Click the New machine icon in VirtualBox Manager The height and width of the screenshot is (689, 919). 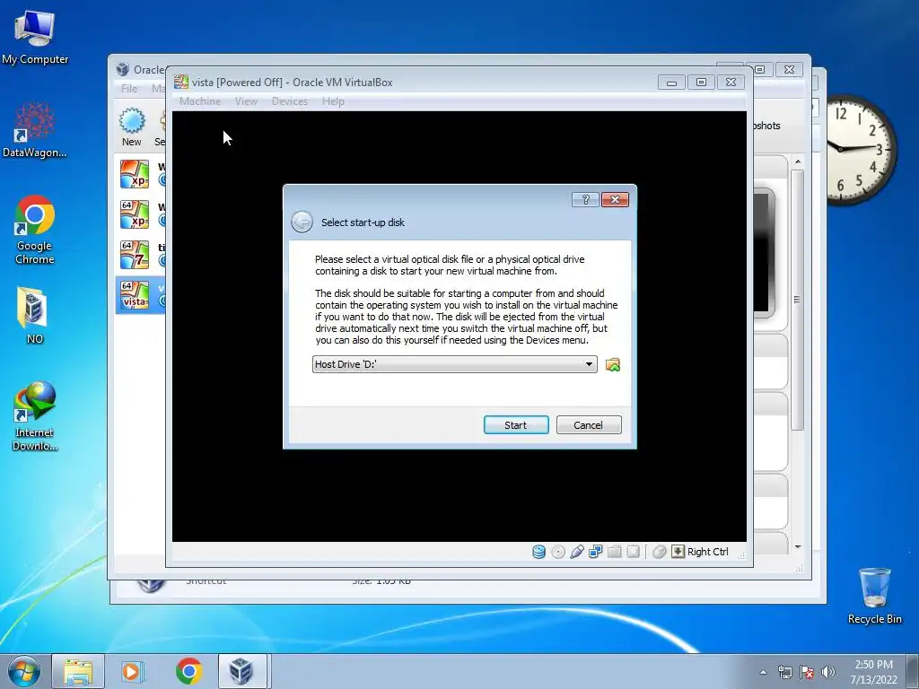pos(132,126)
